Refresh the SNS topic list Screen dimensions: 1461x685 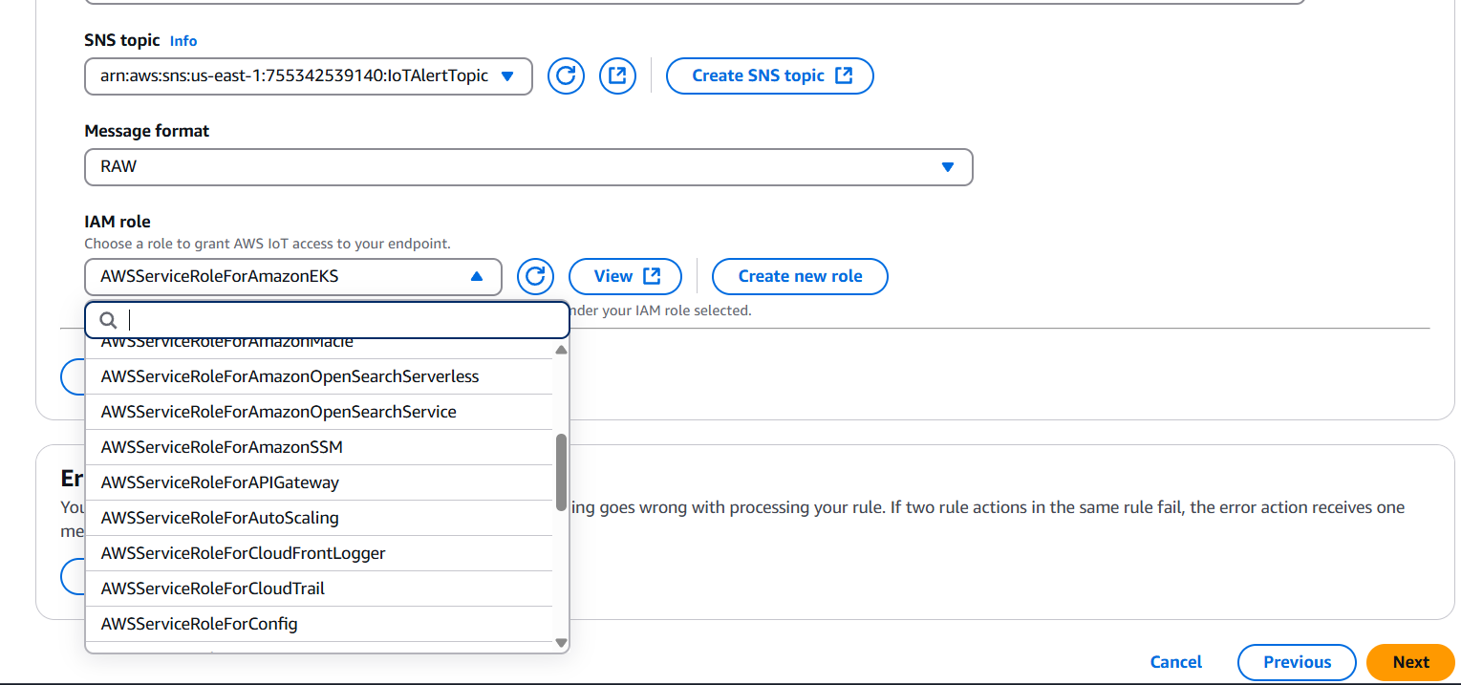[x=566, y=75]
